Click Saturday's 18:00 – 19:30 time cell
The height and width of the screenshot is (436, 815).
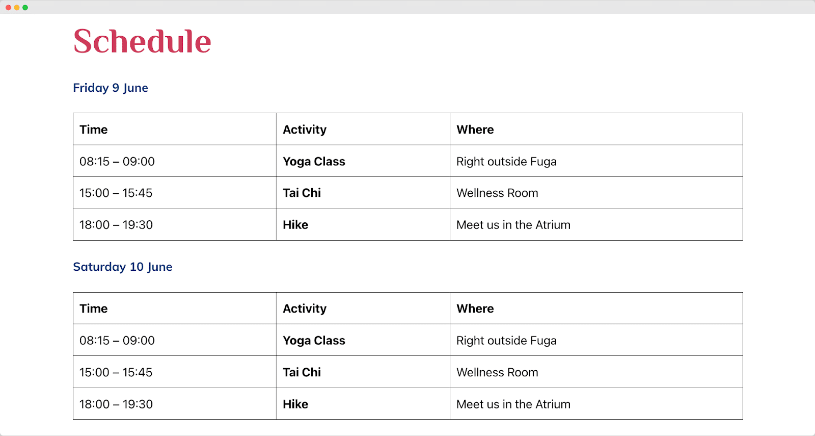(175, 404)
